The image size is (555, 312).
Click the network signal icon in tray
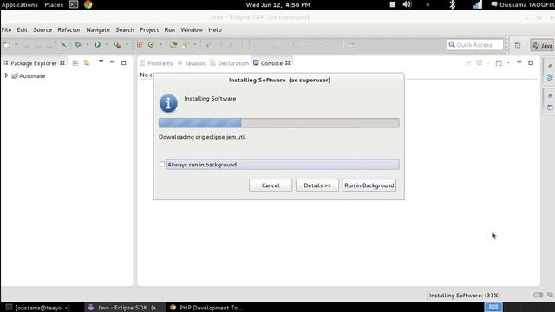[478, 4]
